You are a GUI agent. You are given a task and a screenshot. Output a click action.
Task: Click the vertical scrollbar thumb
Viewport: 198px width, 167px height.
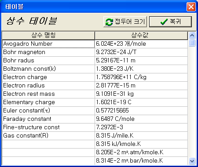click(192, 43)
